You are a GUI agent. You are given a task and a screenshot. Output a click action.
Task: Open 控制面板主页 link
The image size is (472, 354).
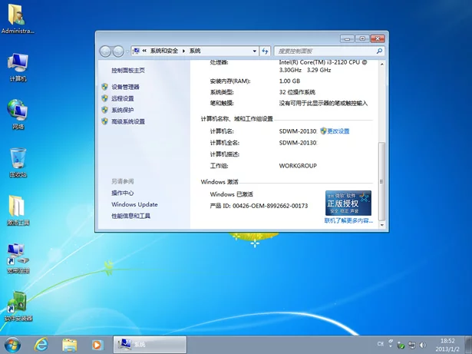point(128,70)
